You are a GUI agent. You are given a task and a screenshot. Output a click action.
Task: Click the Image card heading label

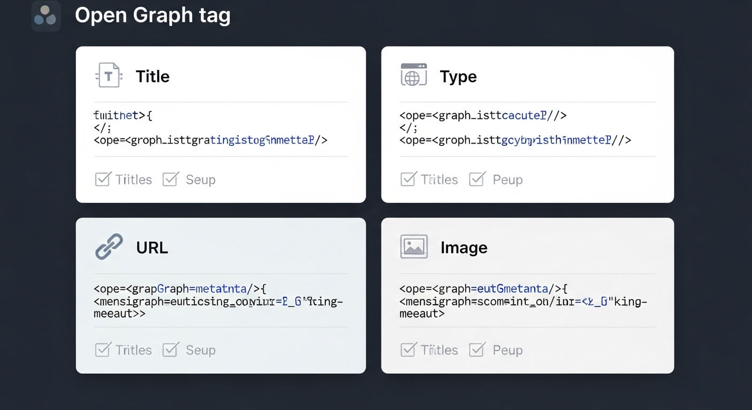pyautogui.click(x=464, y=248)
